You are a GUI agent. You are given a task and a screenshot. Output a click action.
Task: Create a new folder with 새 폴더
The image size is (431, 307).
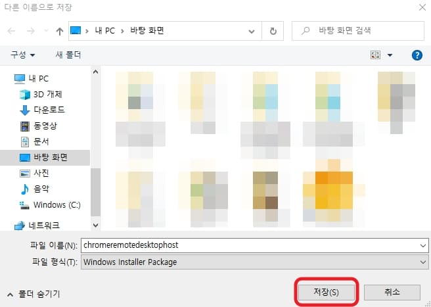[x=68, y=55]
